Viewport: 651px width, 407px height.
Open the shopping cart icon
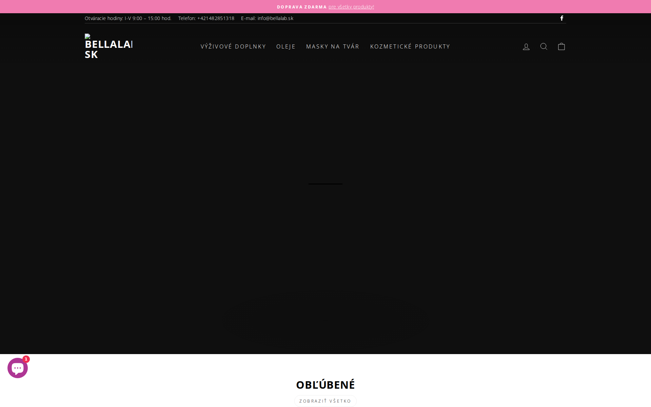pos(561,46)
